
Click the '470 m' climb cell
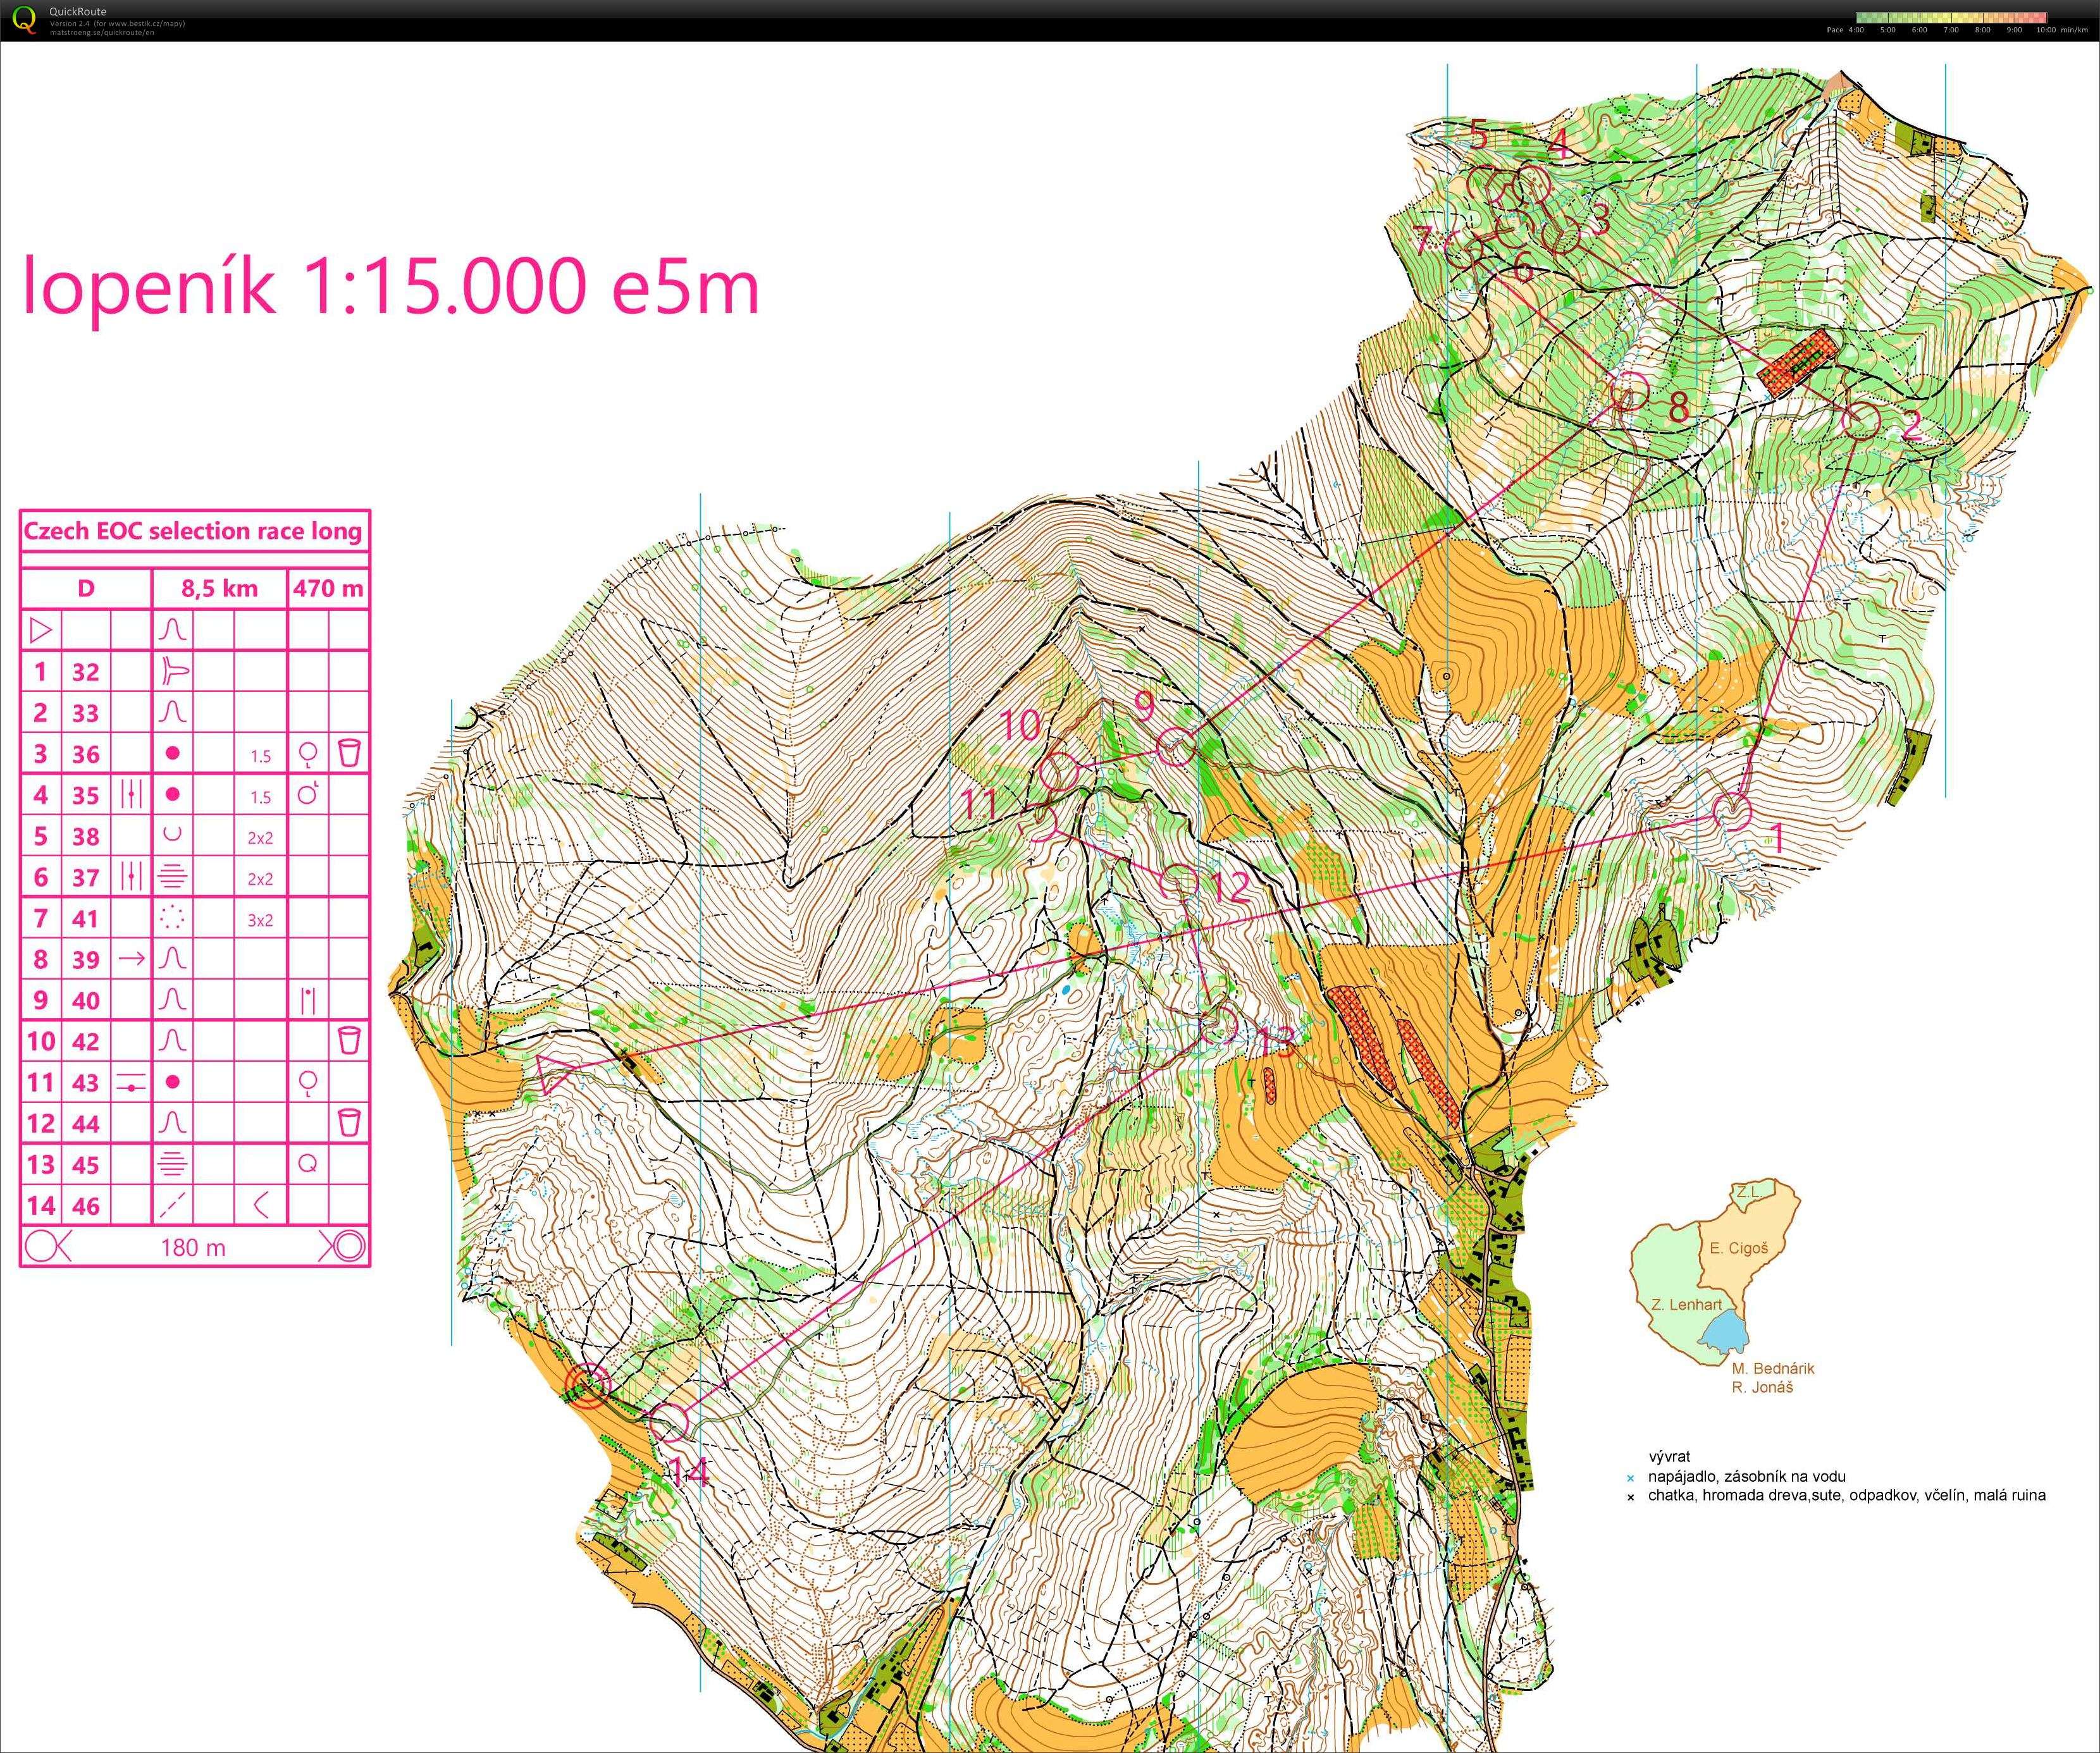328,588
